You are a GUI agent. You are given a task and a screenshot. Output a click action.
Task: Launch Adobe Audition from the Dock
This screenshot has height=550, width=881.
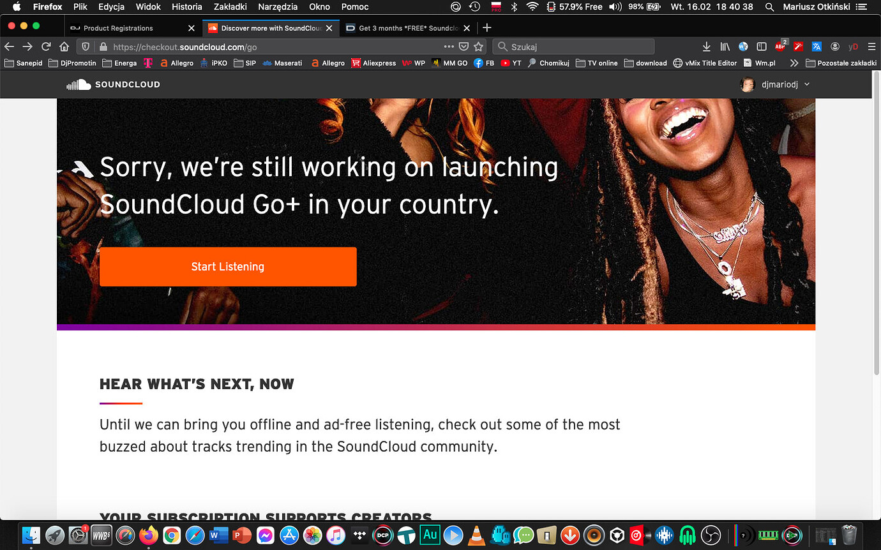430,535
